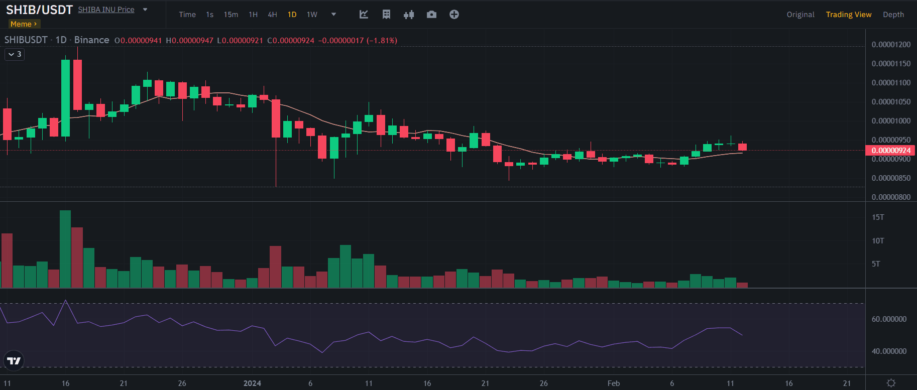Open the candlestick chart style icon

409,15
